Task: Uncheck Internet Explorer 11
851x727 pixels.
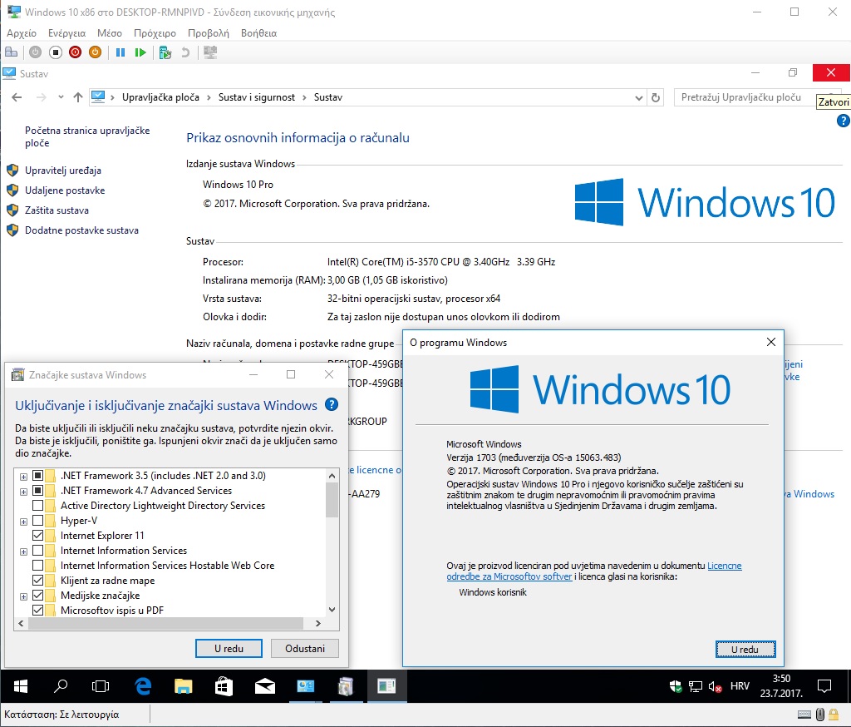Action: tap(38, 535)
